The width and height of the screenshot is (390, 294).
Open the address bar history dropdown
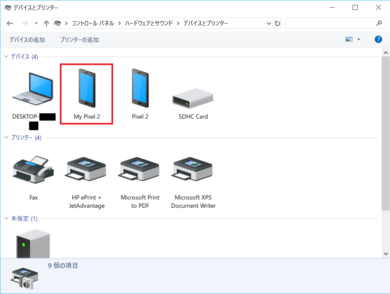coord(269,23)
